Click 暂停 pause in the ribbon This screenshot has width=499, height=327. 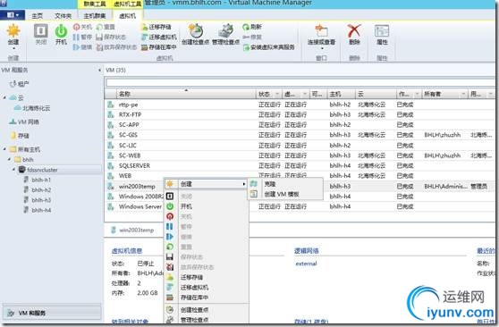(82, 38)
